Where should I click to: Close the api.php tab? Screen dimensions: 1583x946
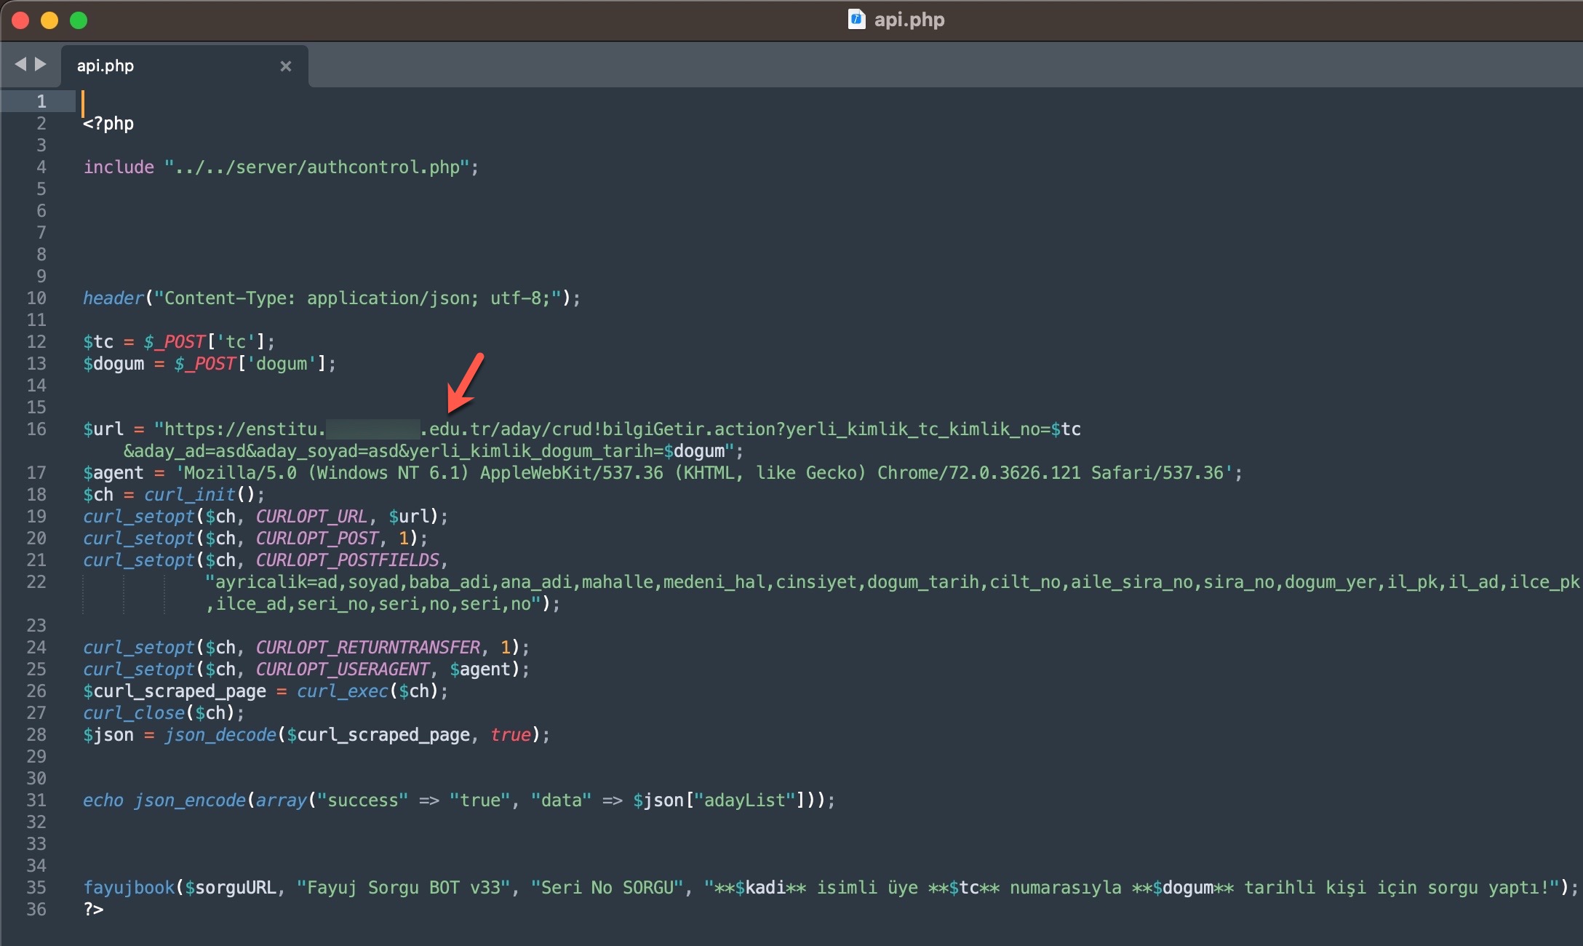click(286, 66)
